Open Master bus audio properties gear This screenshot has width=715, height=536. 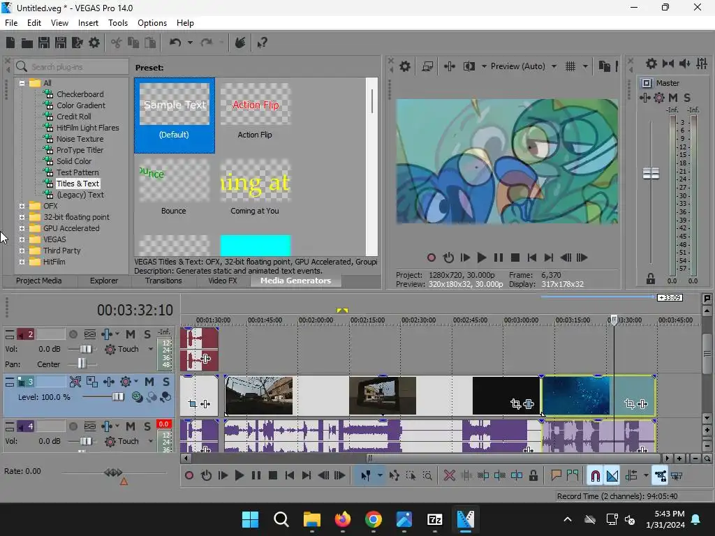(651, 64)
